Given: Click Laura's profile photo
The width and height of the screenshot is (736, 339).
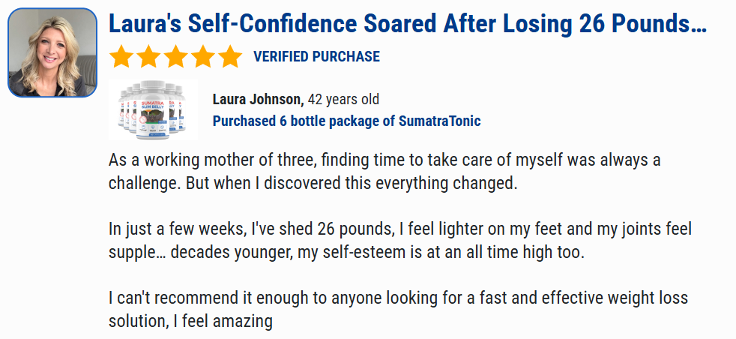Looking at the screenshot, I should (52, 52).
